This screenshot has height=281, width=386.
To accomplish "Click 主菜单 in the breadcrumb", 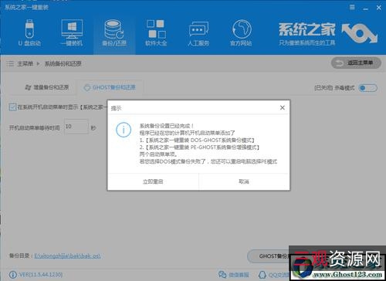I will click(25, 64).
